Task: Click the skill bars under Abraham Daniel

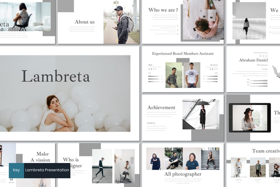Action: coord(257,83)
